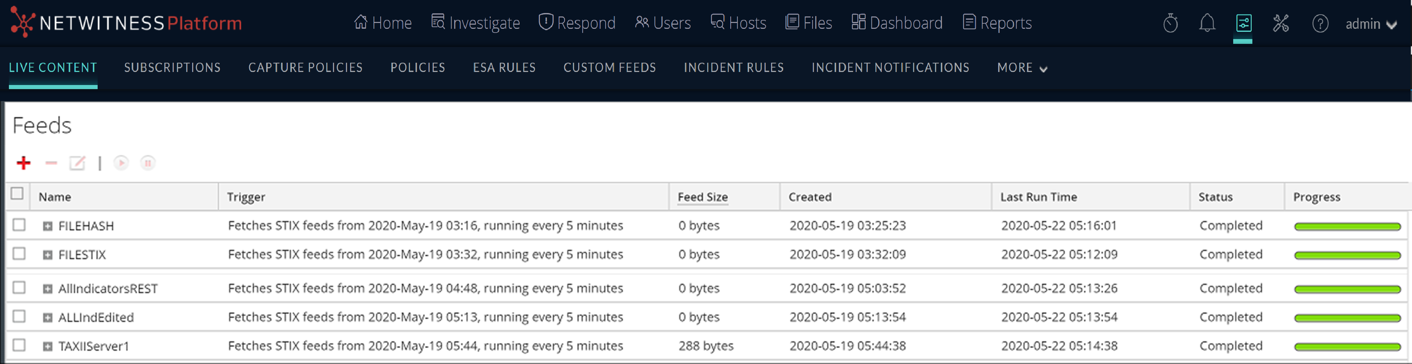Switch to the CUSTOM FEEDS tab
Screen dimensions: 1412x364
(x=609, y=68)
